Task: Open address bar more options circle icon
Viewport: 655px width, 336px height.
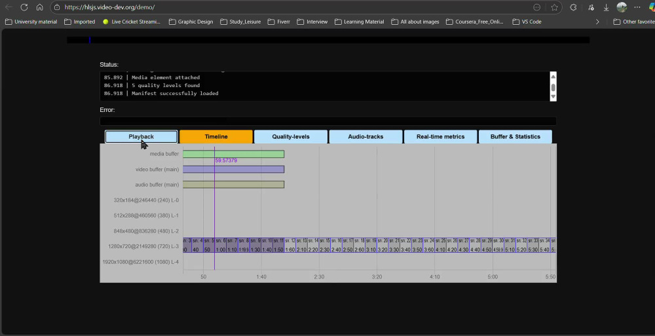Action: pyautogui.click(x=537, y=7)
